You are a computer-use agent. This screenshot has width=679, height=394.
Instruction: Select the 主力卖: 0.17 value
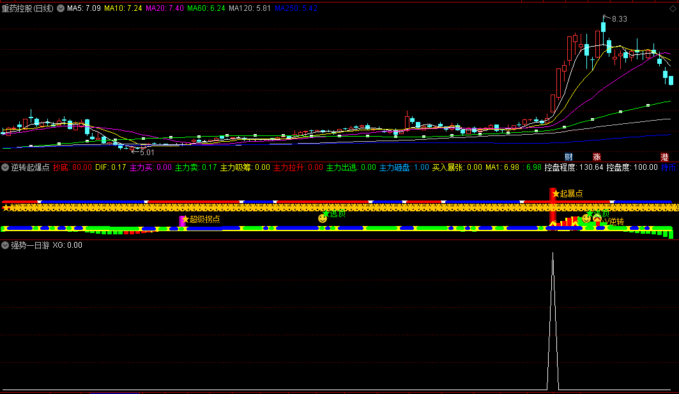point(195,167)
